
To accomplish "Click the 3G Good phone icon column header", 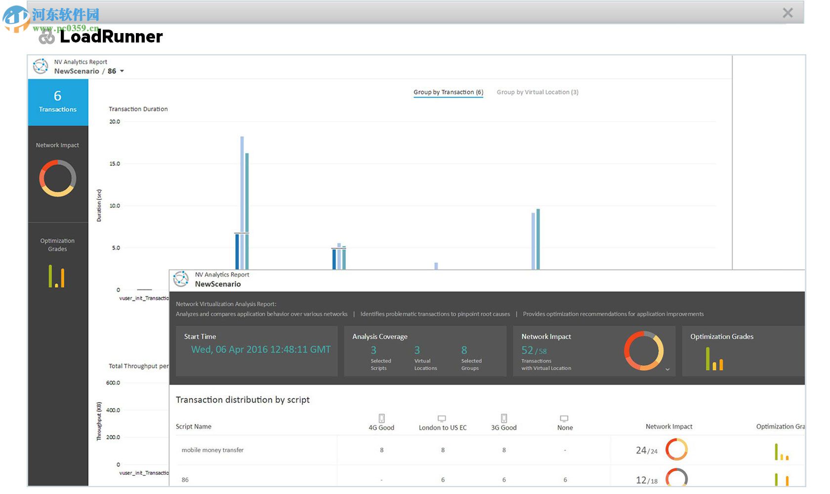I will [504, 418].
